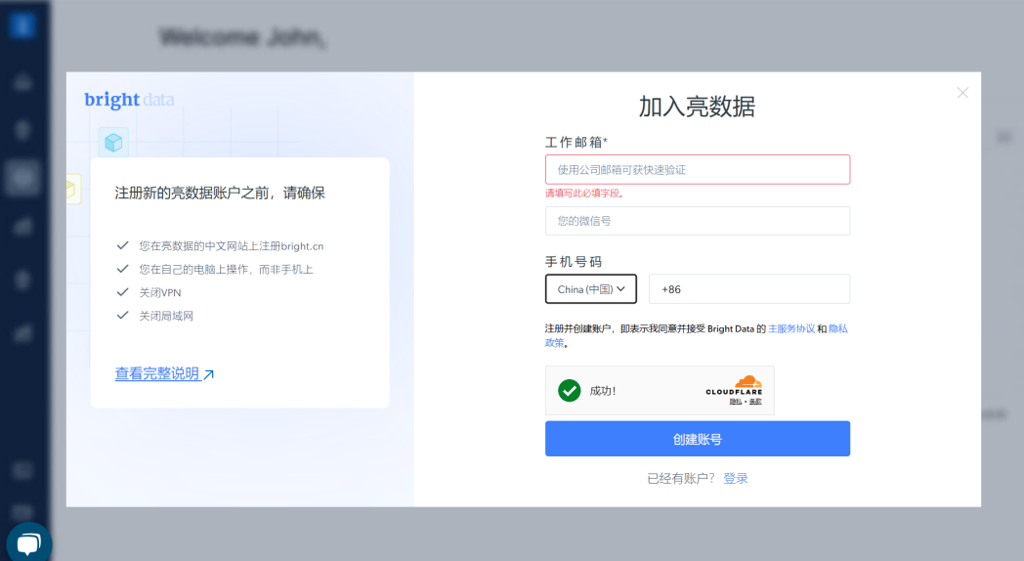The image size is (1024, 561).
Task: Click the 请填写此必填字段 error message
Action: pos(584,194)
